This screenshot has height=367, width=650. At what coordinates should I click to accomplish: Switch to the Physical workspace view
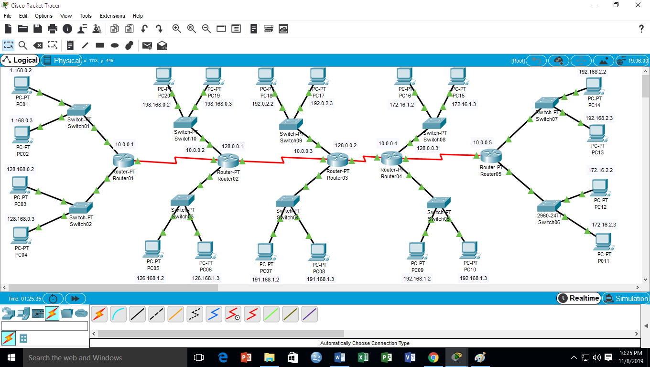click(62, 60)
